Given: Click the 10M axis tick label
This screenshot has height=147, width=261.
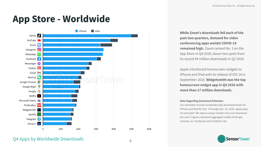Looking at the screenshot, I should pyautogui.click(x=61, y=129).
